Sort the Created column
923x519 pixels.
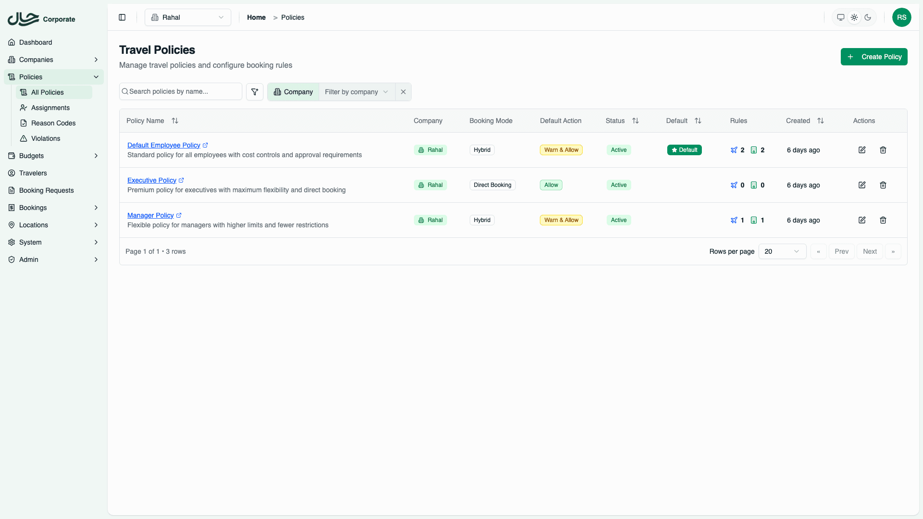[821, 121]
